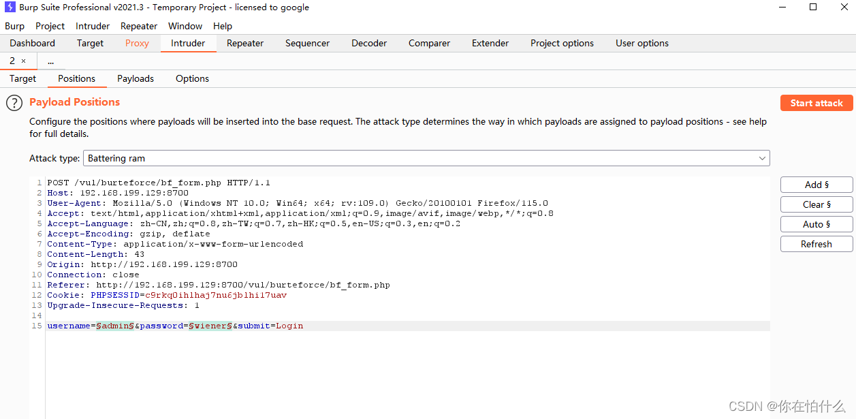856x419 pixels.
Task: Open the Burp menu
Action: tap(14, 26)
